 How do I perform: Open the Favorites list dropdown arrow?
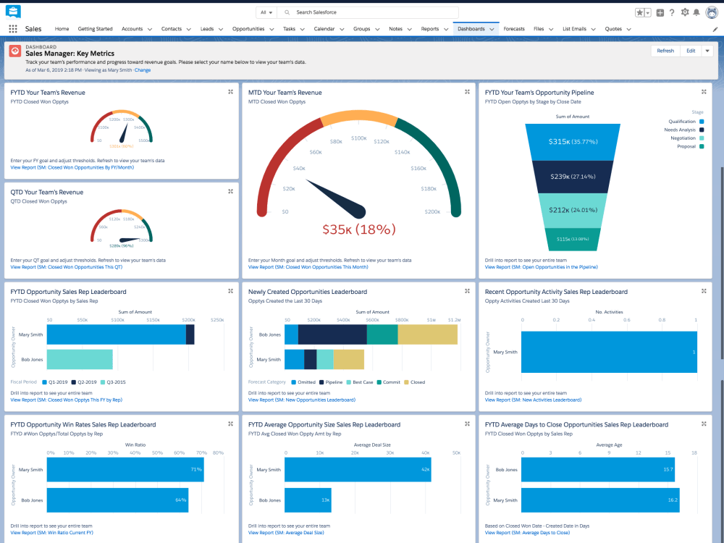click(x=648, y=12)
